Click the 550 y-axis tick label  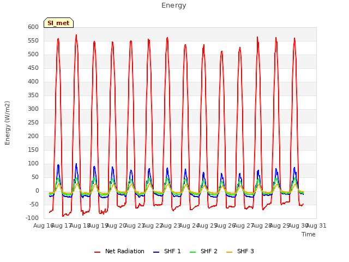(x=33, y=41)
